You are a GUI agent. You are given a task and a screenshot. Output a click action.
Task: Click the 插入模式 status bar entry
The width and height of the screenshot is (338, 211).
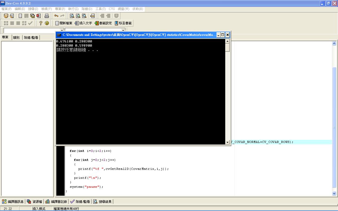click(x=39, y=209)
